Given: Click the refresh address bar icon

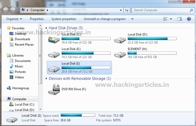Looking at the screenshot, I should (x=127, y=10).
